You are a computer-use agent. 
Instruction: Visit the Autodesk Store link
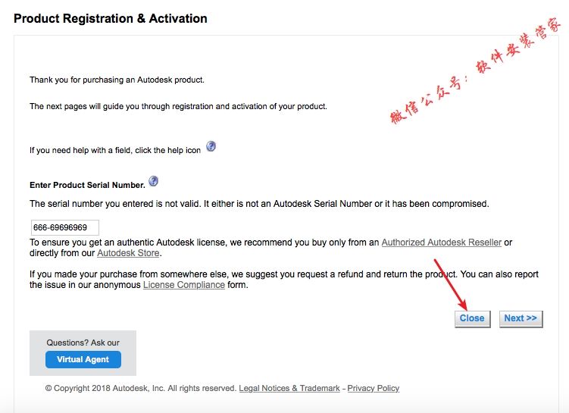[x=128, y=253]
